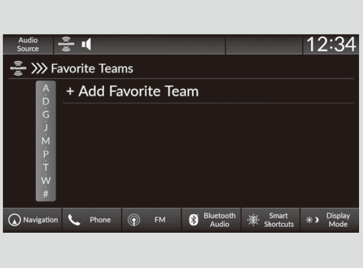This screenshot has height=268, width=363.
Task: Jump to letter D in index
Action: point(46,101)
